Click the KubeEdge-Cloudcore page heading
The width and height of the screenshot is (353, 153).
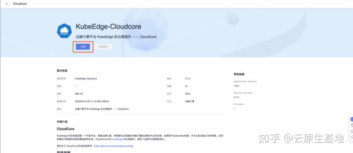click(x=109, y=26)
